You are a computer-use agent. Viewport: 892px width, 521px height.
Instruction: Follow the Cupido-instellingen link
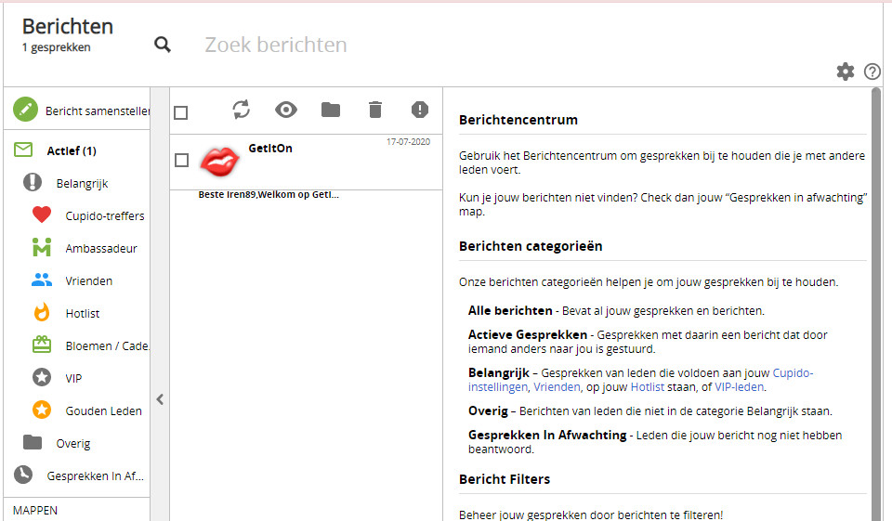coord(793,372)
